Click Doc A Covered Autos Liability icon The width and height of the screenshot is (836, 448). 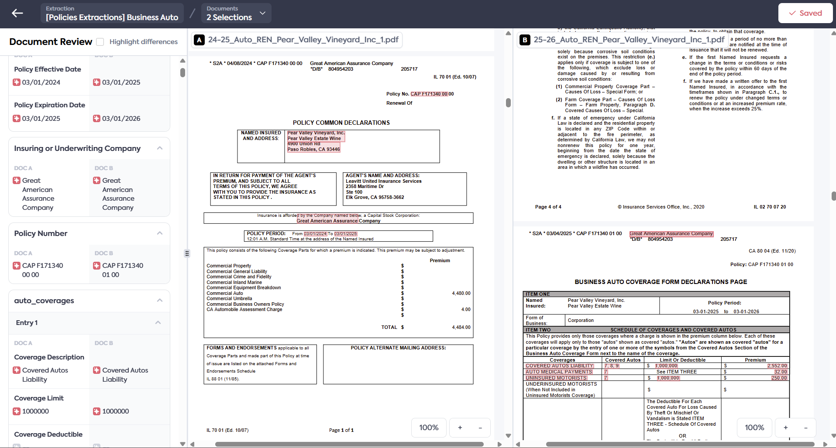(17, 370)
